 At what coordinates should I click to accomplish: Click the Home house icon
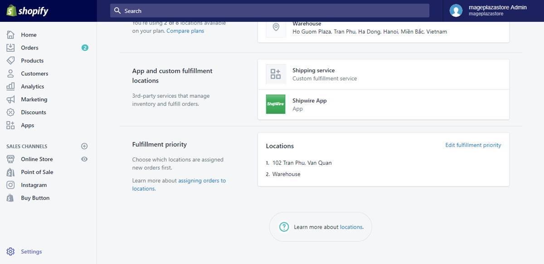click(x=10, y=35)
